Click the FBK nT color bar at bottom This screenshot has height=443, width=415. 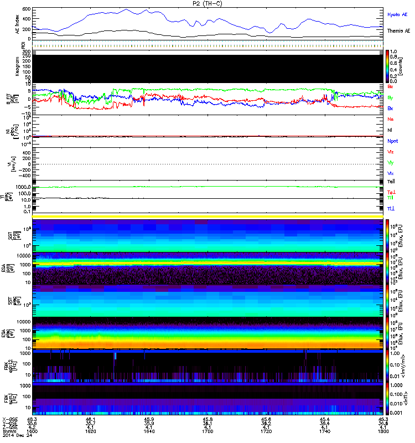[387, 399]
